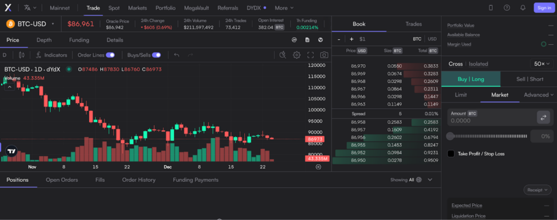This screenshot has width=557, height=220.
Task: Expand the Advanced order types dropdown
Action: click(539, 95)
